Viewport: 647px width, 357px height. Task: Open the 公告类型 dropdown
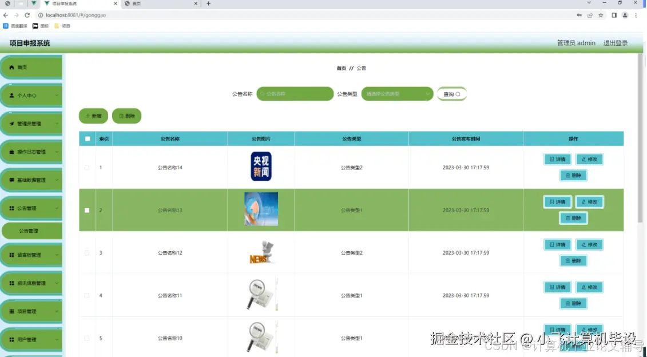397,93
